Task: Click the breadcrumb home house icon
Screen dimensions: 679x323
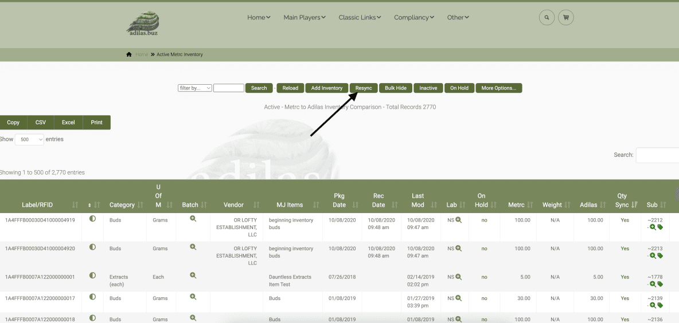Action: 129,54
